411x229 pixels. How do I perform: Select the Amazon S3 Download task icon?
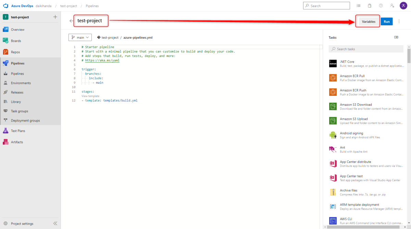click(333, 106)
